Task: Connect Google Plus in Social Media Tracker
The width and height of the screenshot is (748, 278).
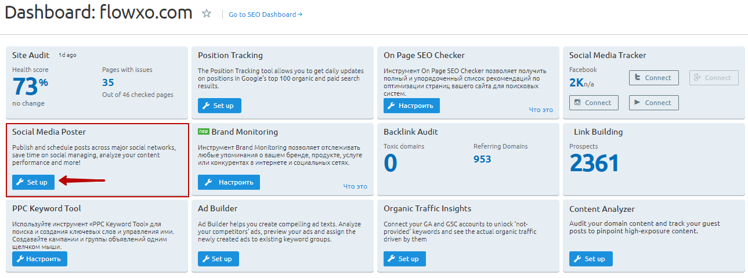Action: 714,78
